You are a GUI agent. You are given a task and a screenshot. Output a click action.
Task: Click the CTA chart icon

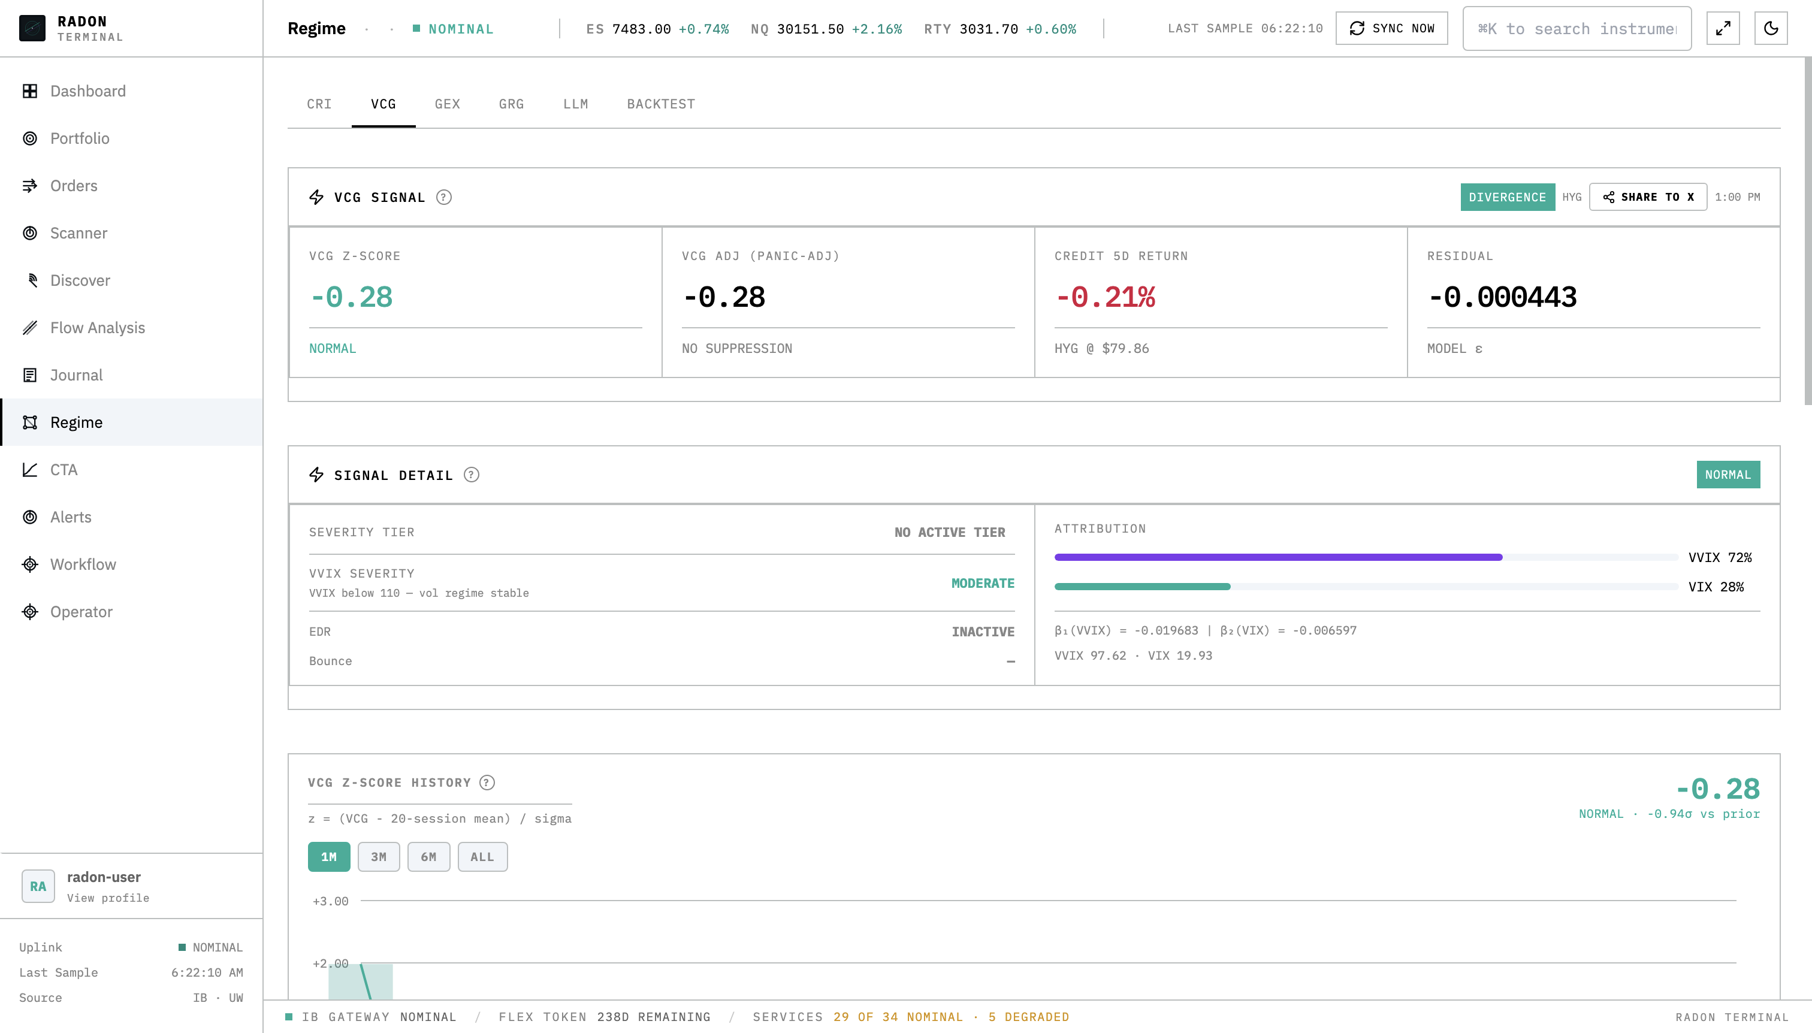(x=30, y=470)
